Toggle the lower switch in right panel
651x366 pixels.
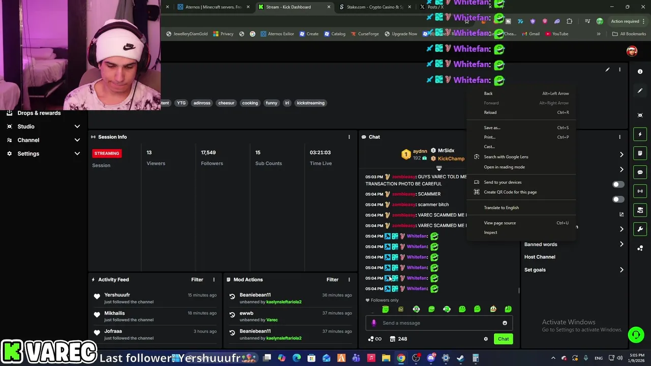pos(618,199)
